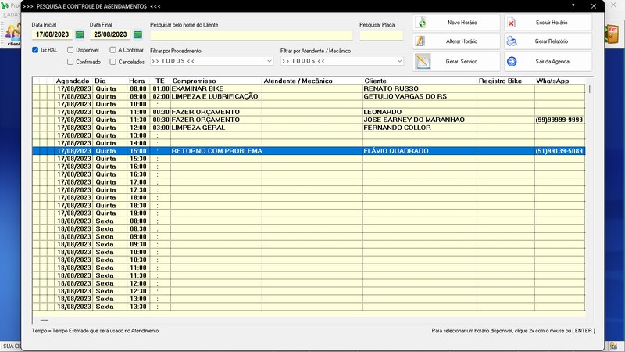Enable the Cancelados filter checkbox
Viewport: 625px width, 352px height.
pos(112,62)
